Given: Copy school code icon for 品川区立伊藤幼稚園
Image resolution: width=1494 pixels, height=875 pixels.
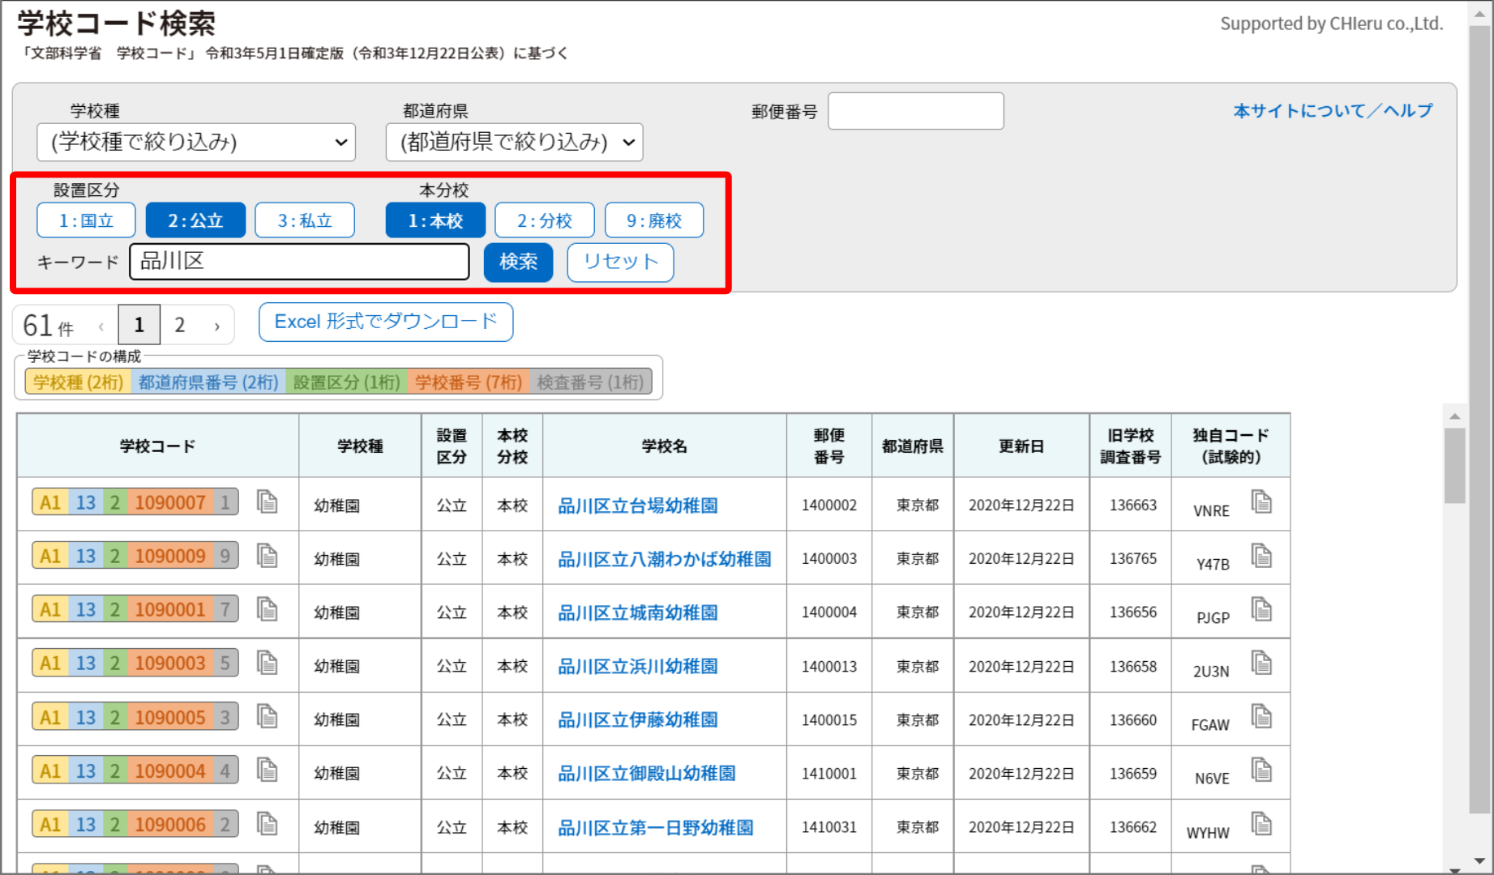Looking at the screenshot, I should tap(267, 716).
